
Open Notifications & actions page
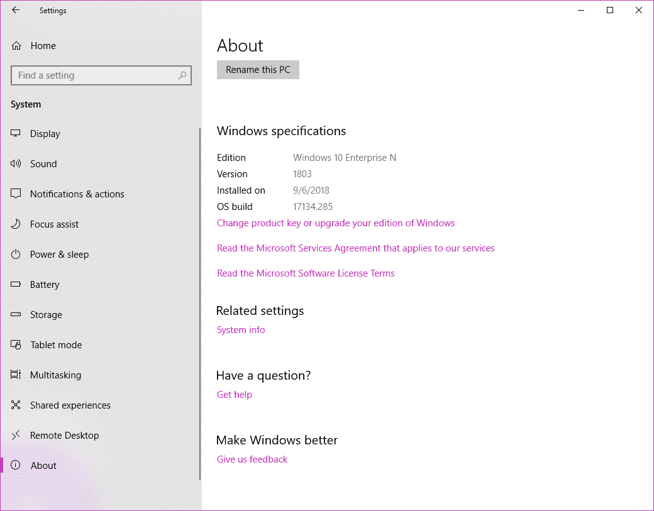[77, 194]
